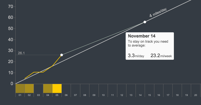Select the day 01 colored block

coord(20,88)
